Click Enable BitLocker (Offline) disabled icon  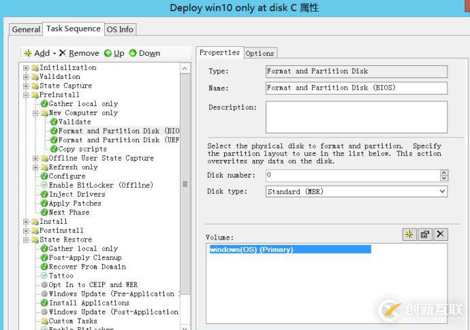point(44,185)
